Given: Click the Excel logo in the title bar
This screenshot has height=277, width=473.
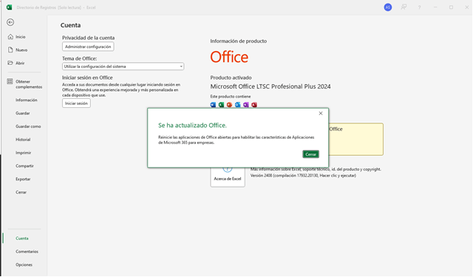Looking at the screenshot, I should coord(10,7).
